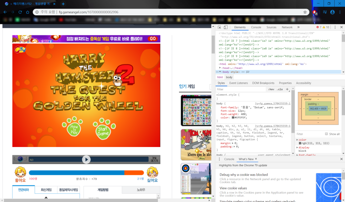The height and width of the screenshot is (202, 345).
Task: Click the styles Filter input field
Action: (x=241, y=89)
